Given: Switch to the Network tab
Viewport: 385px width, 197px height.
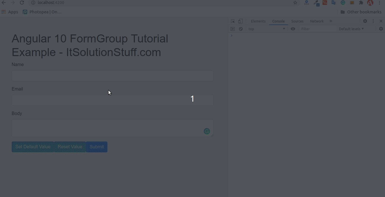Looking at the screenshot, I should click(317, 21).
